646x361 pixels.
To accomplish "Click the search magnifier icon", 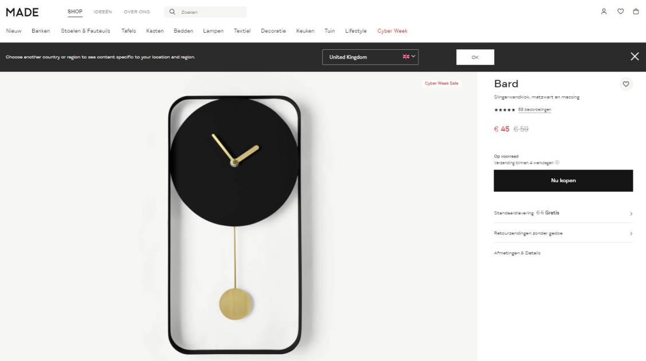I will [x=172, y=12].
